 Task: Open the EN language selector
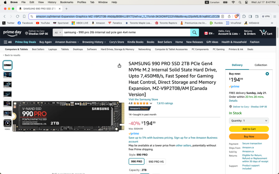(209, 33)
